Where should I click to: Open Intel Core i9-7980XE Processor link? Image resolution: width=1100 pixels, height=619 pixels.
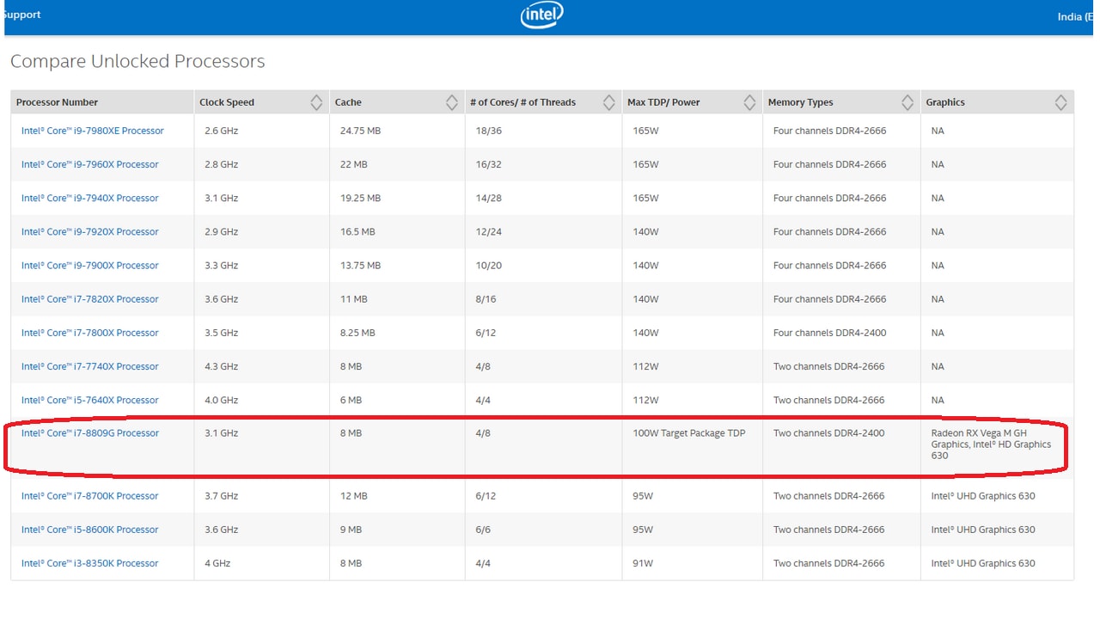click(93, 131)
